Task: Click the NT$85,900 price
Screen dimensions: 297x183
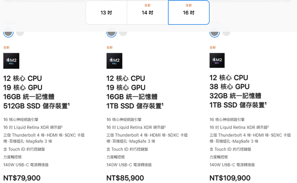Action: 125,178
